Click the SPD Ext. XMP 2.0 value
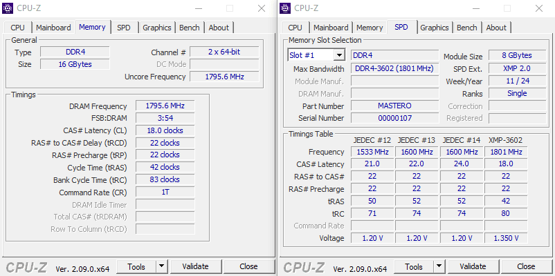Image resolution: width=555 pixels, height=276 pixels. [x=517, y=68]
